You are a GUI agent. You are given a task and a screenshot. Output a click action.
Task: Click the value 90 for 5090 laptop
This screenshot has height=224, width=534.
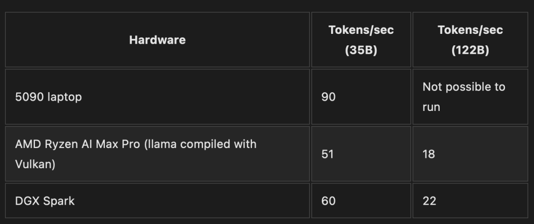329,97
